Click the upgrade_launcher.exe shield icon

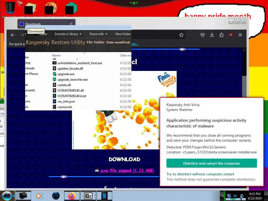pyautogui.click(x=54, y=79)
